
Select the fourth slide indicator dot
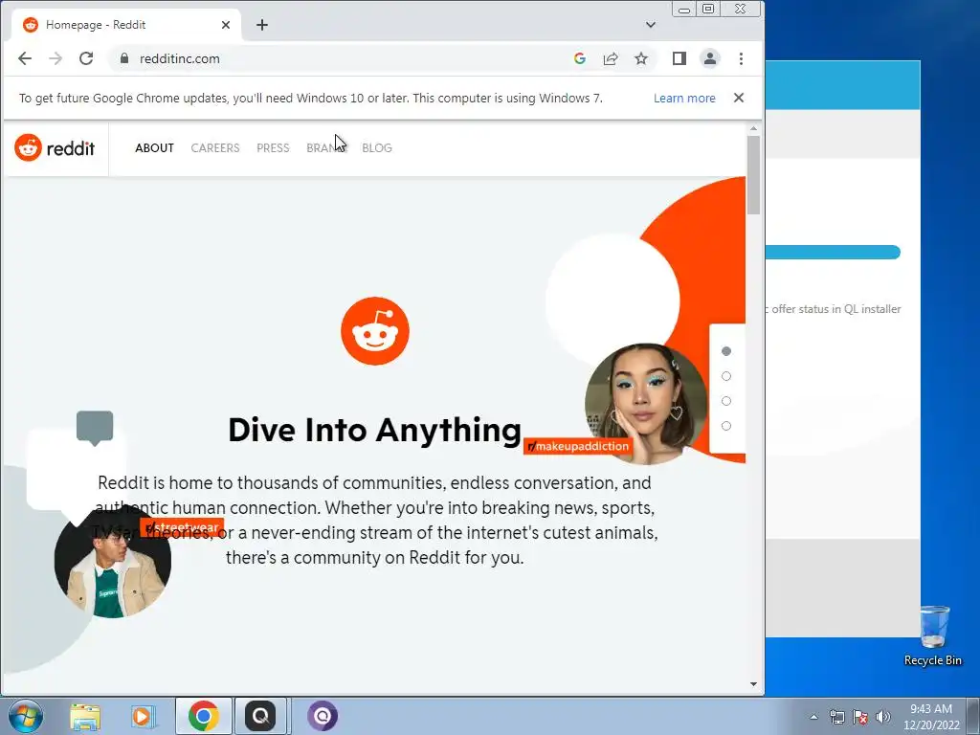726,426
